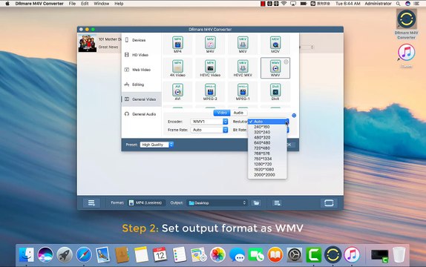Open iTunes from the dock
The height and width of the screenshot is (267, 426).
click(x=352, y=255)
